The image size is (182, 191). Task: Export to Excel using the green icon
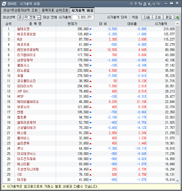(x=177, y=17)
